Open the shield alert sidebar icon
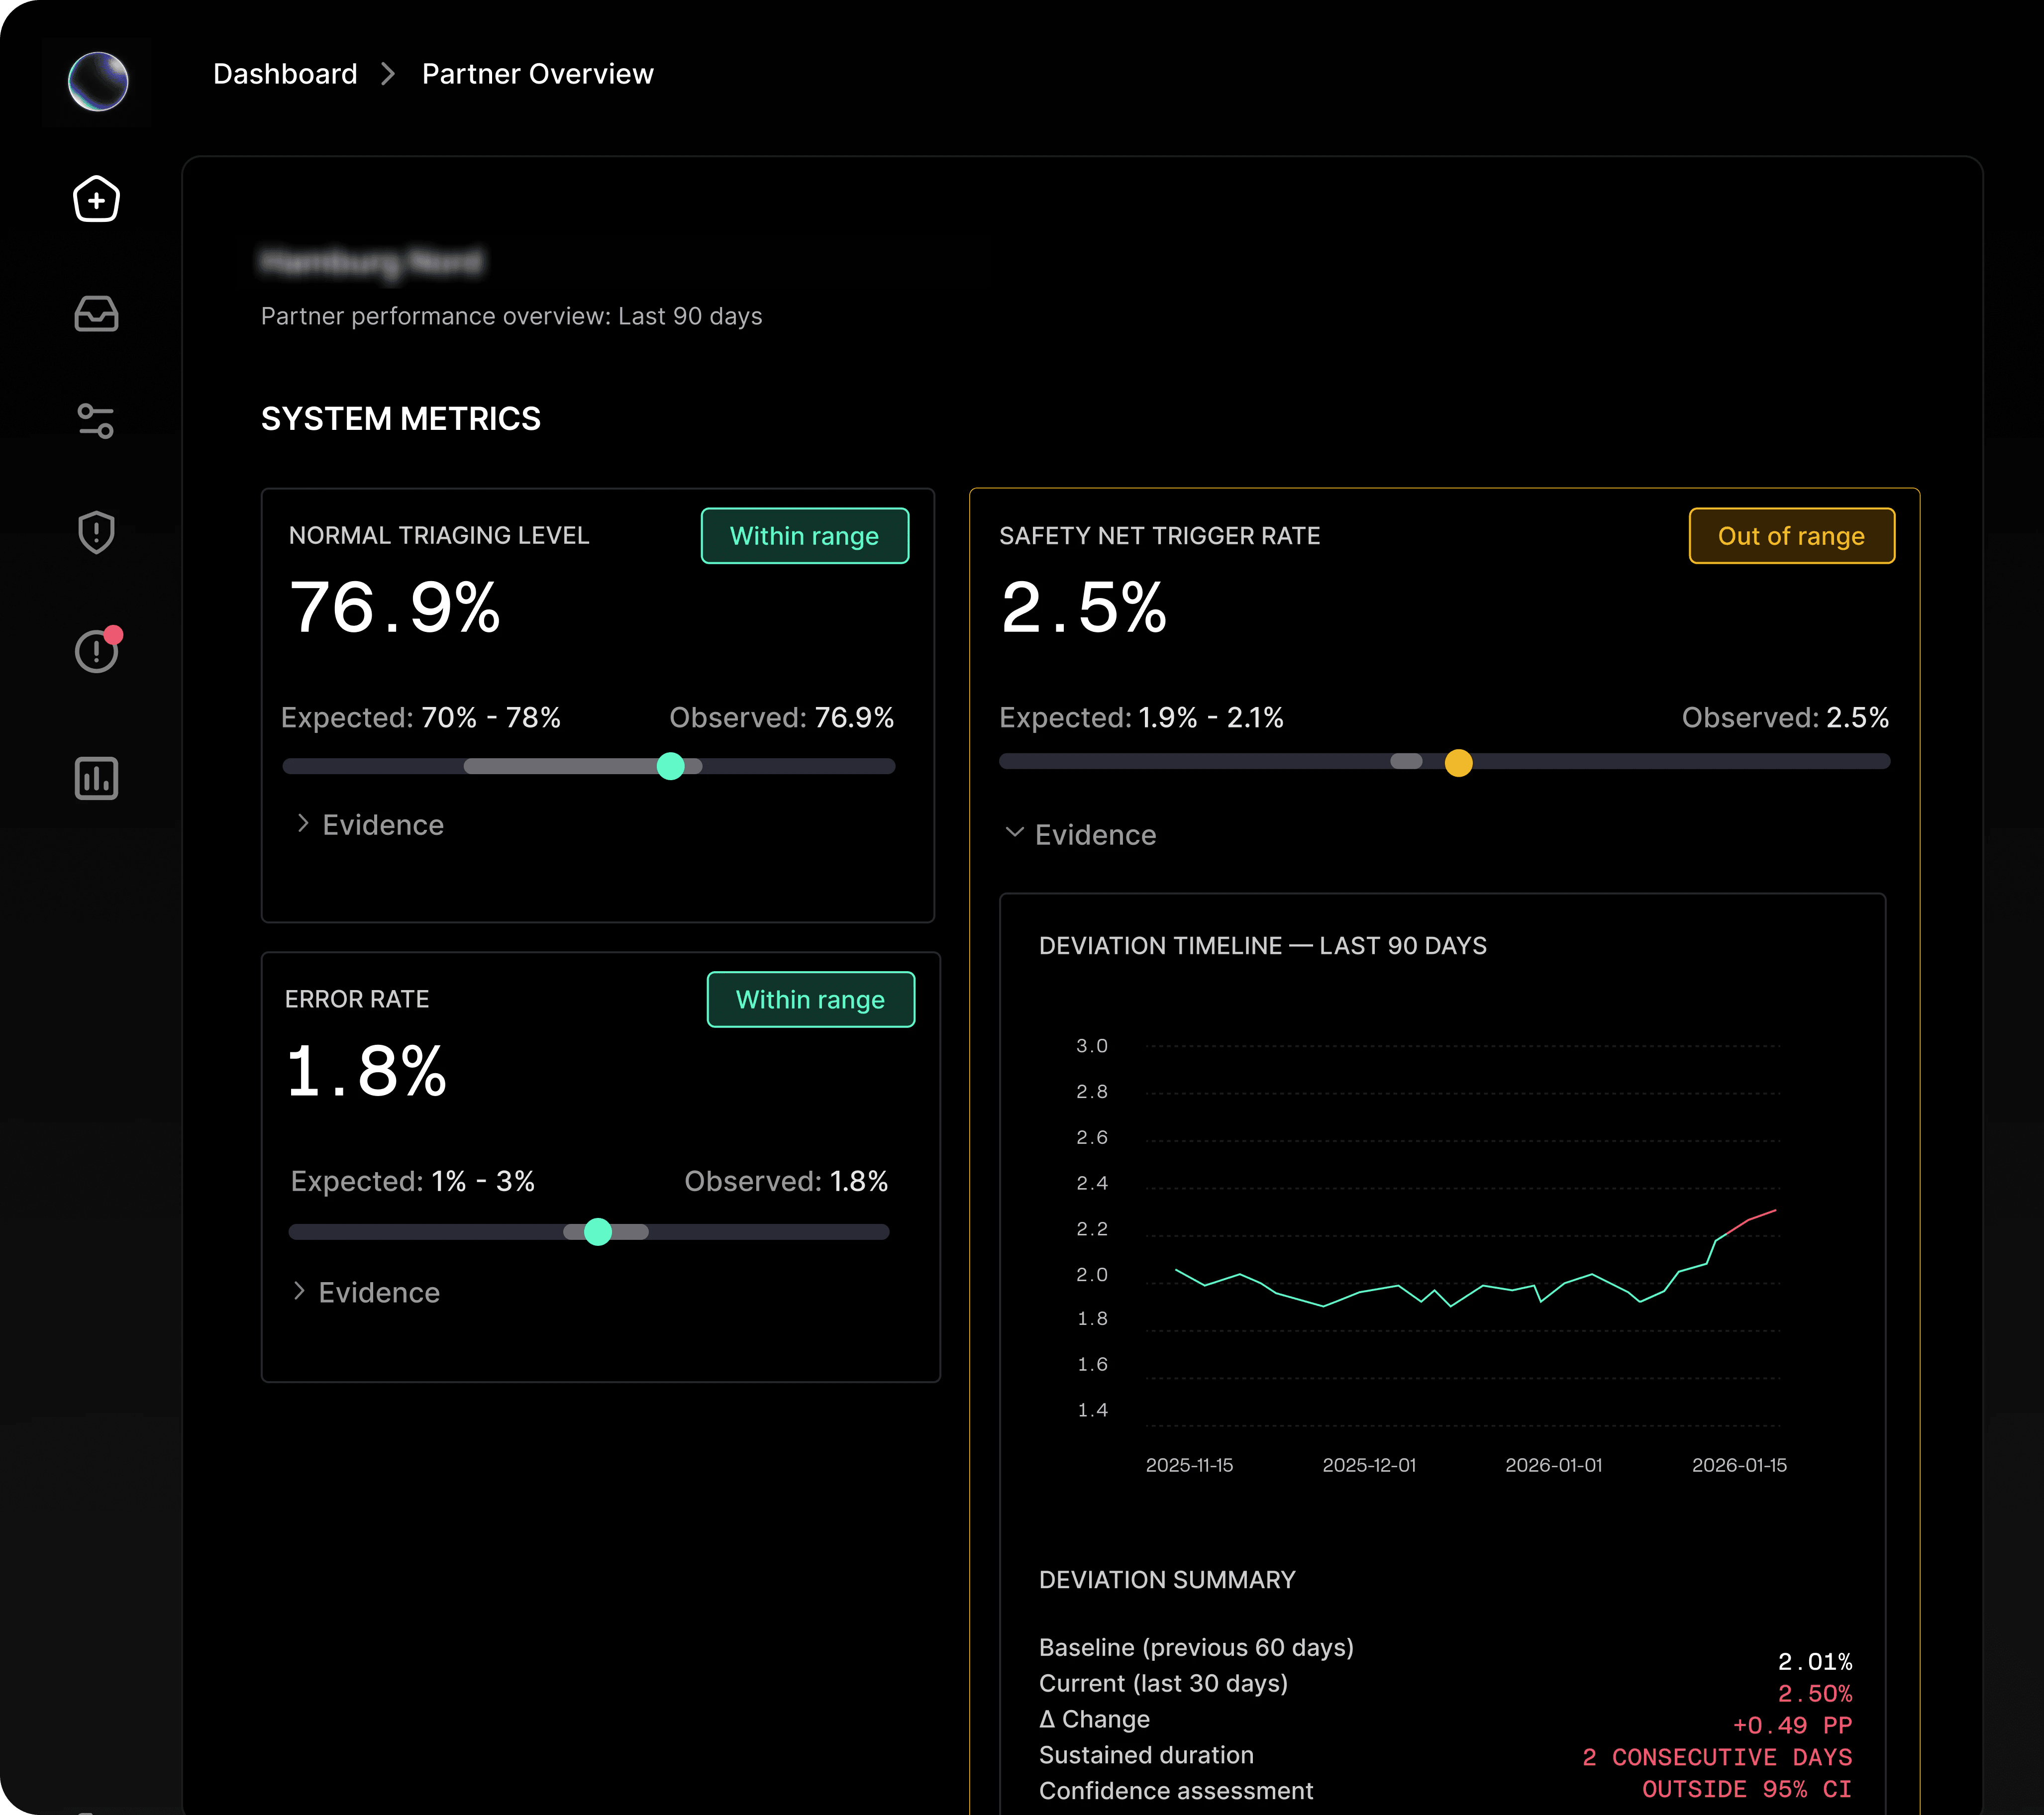Screen dimensions: 2044x1815 97,532
